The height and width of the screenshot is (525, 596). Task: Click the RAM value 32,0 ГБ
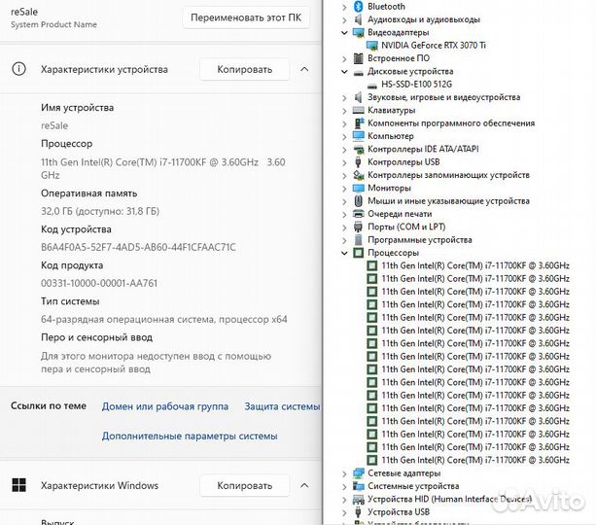[100, 211]
